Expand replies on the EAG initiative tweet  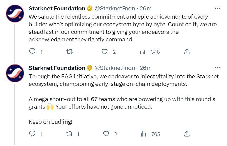pyautogui.click(x=33, y=134)
